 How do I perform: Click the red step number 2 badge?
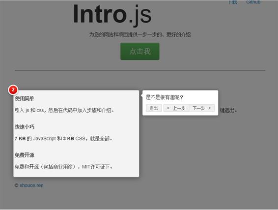point(13,90)
